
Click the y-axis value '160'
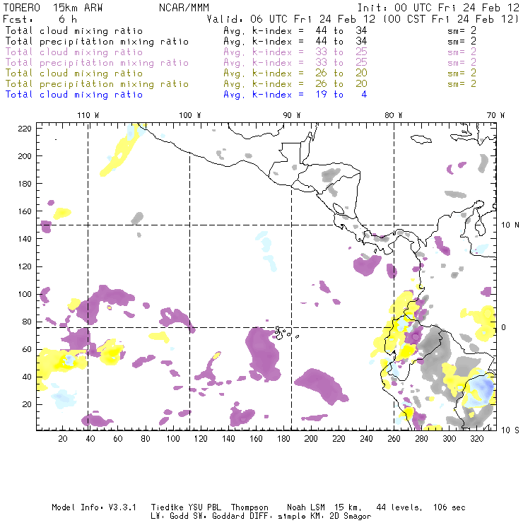pos(25,211)
